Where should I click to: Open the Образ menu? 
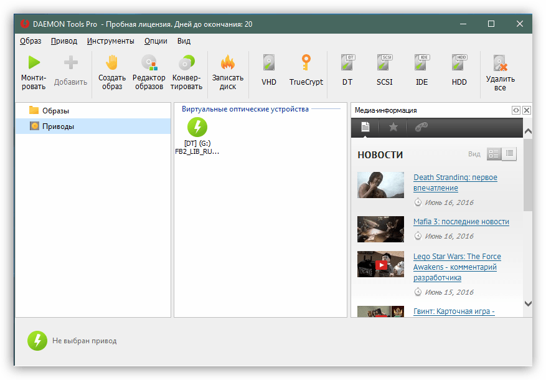31,41
